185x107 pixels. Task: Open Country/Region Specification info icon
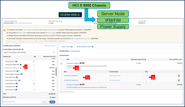[x=22, y=49]
